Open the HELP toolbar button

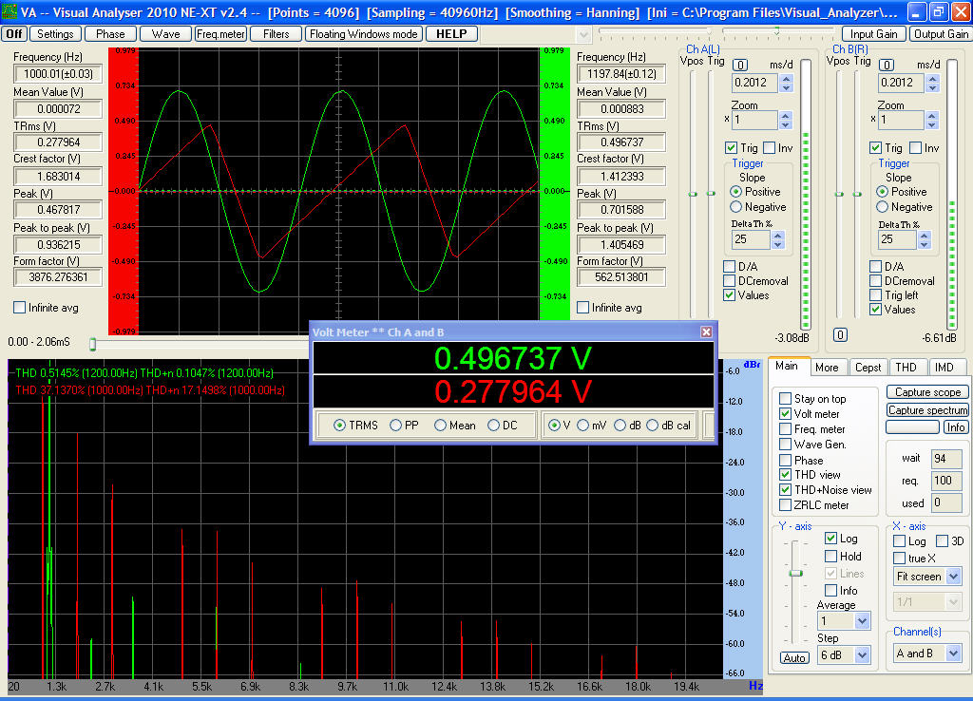(x=451, y=33)
